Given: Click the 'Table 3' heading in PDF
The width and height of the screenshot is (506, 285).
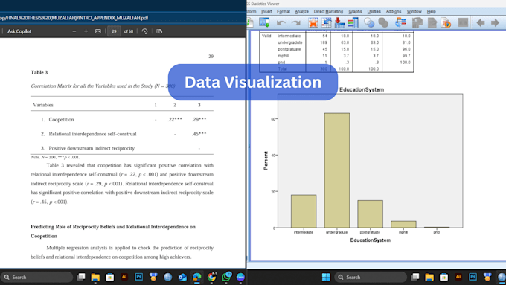Looking at the screenshot, I should [39, 72].
